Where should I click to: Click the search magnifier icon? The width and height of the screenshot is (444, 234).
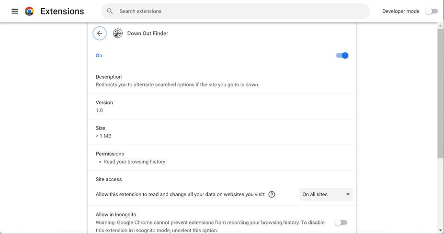110,11
